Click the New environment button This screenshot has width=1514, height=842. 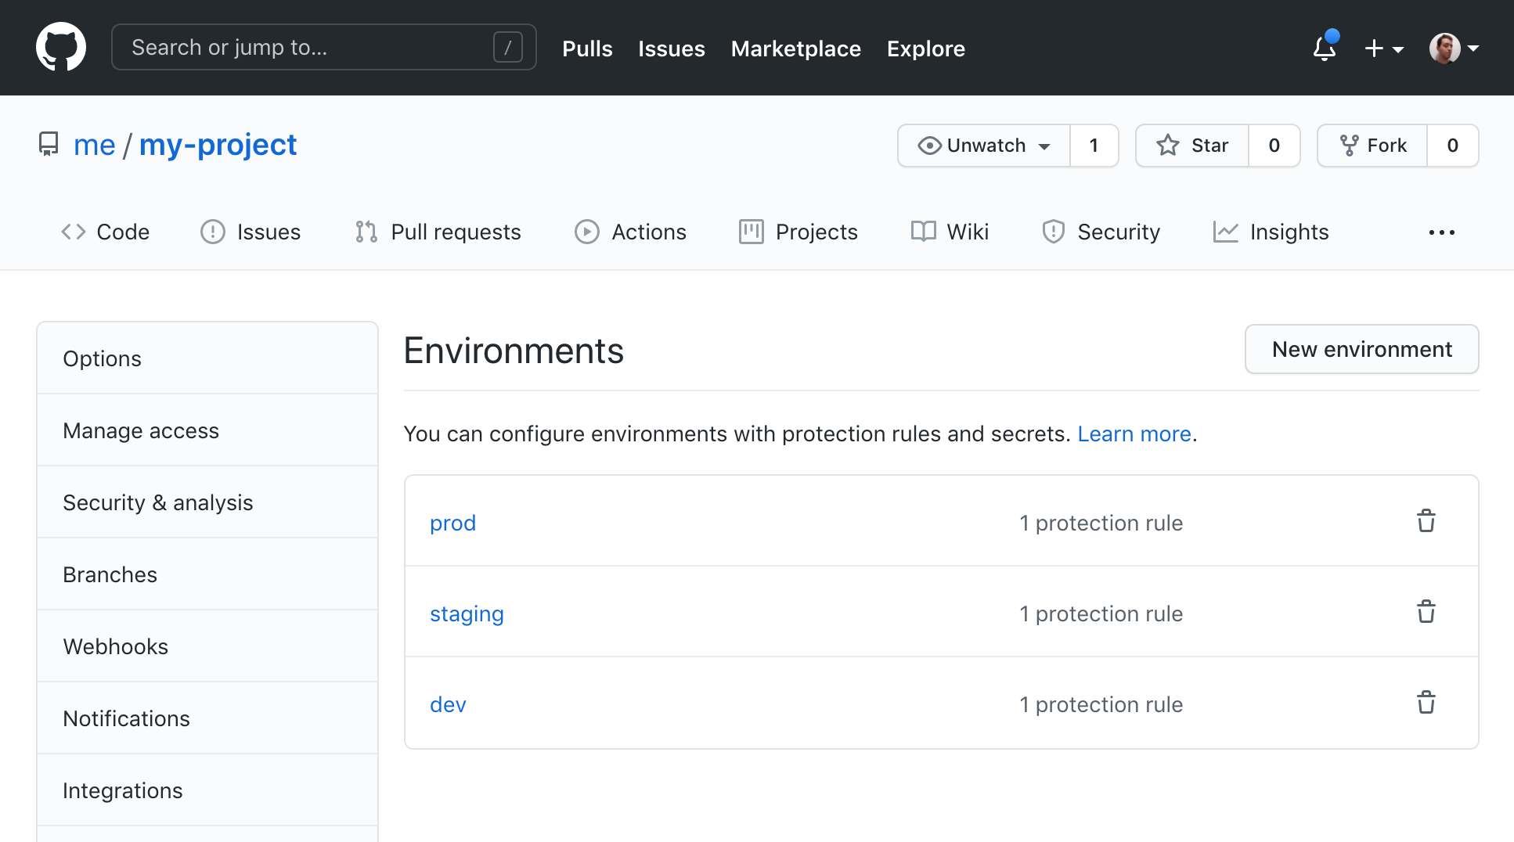click(1361, 349)
